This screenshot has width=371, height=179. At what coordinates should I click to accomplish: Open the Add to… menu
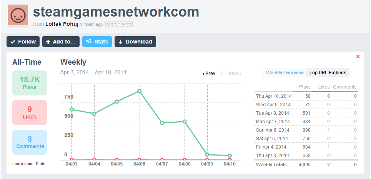61,42
